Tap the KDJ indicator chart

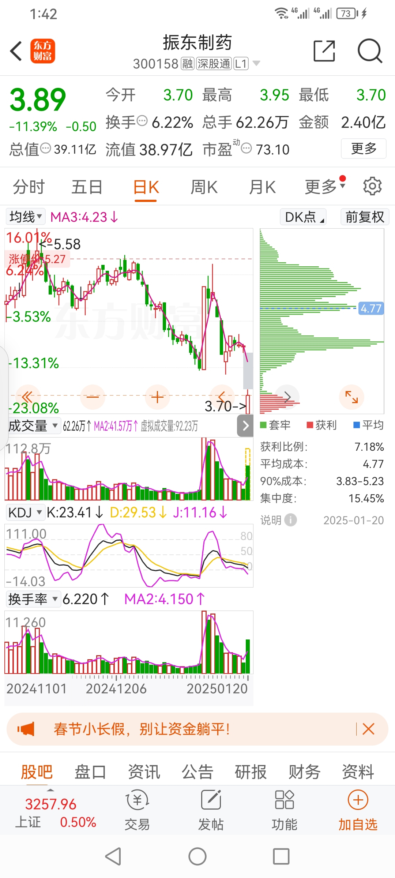129,555
